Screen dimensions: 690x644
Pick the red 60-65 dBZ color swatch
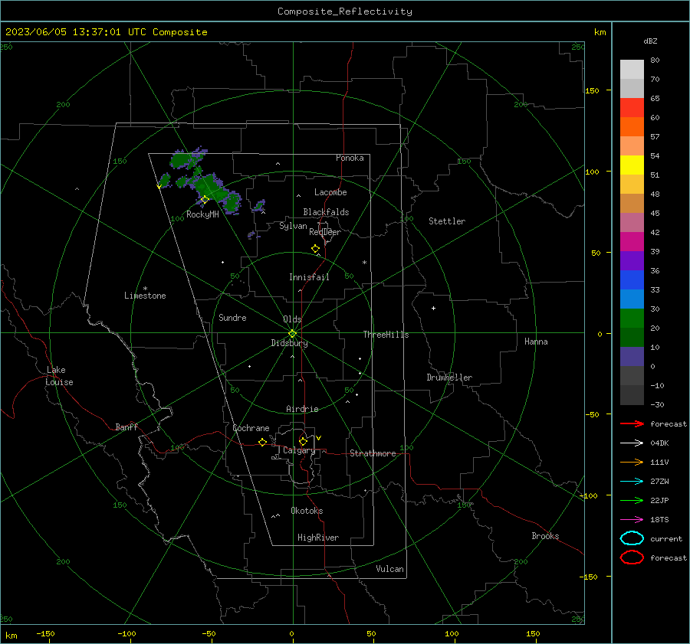[632, 108]
